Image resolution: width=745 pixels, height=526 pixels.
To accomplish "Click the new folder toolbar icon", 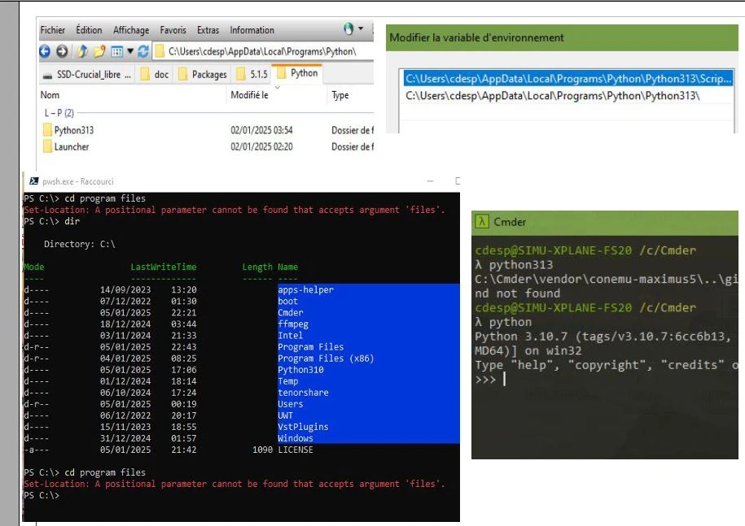I will (99, 52).
